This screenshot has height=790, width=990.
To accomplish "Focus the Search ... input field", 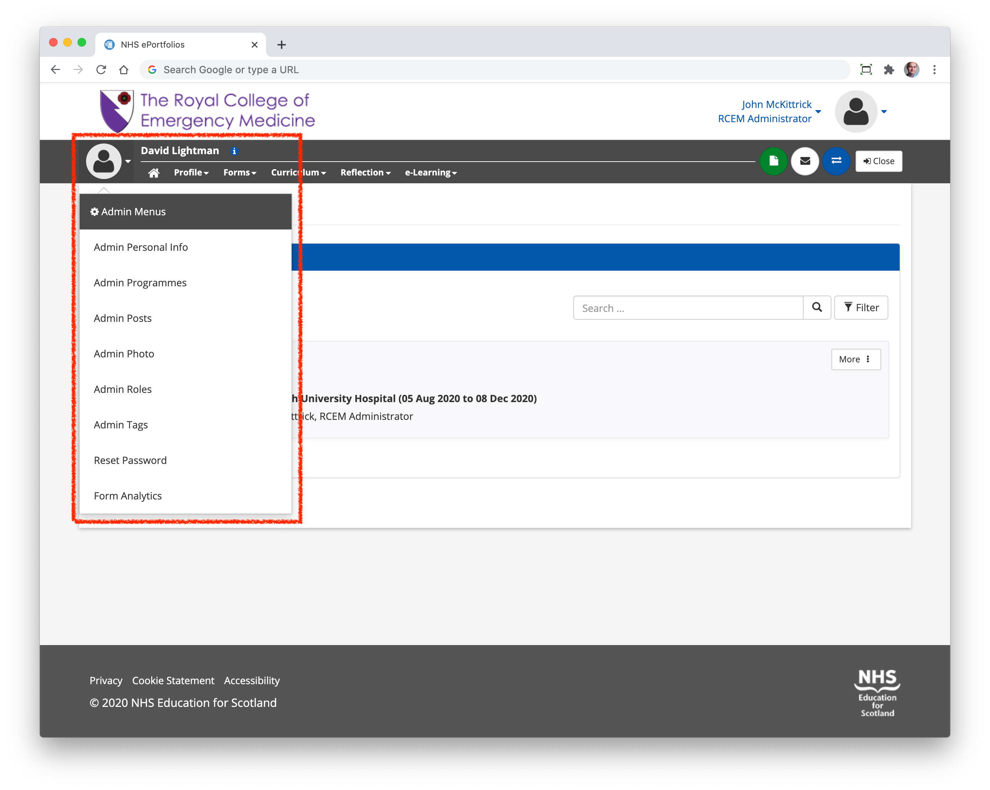I will tap(688, 307).
